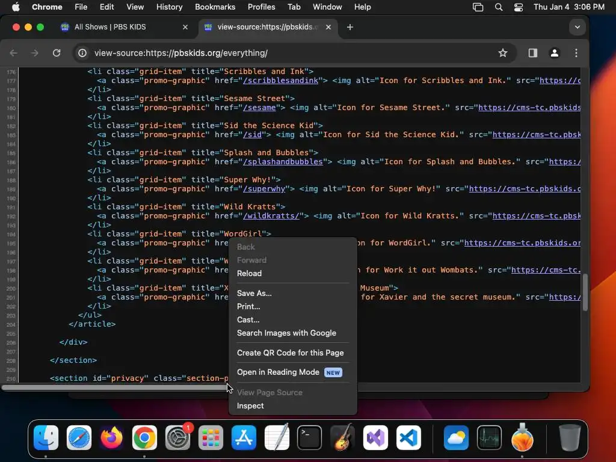Choose Reload in the context menu
This screenshot has height=462, width=616.
click(249, 274)
